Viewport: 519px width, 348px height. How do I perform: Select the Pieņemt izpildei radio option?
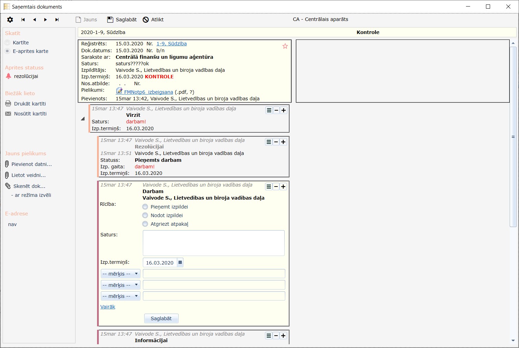(145, 207)
